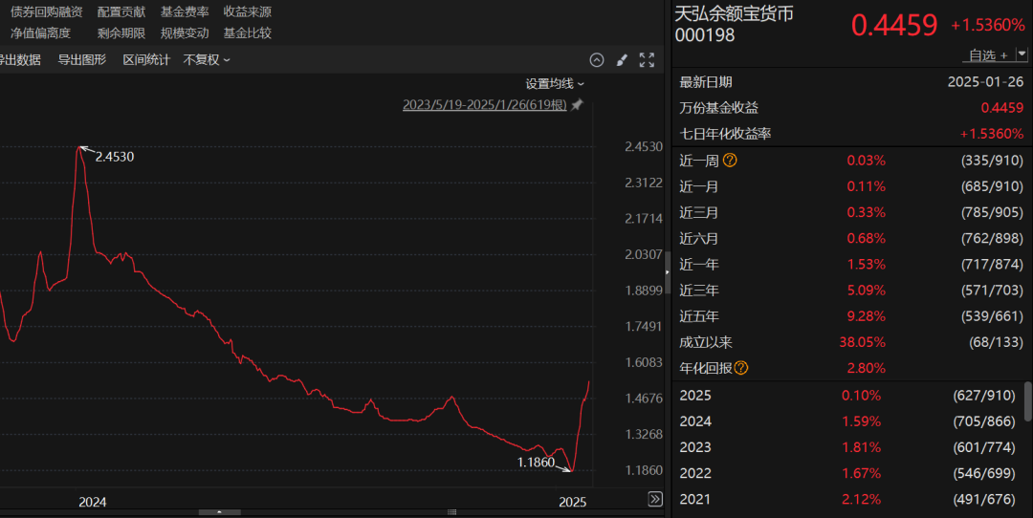Click the 近一年 return 1.53%

point(867,264)
